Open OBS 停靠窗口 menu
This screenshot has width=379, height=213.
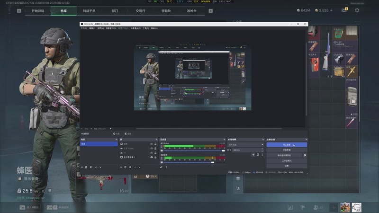tap(111, 28)
